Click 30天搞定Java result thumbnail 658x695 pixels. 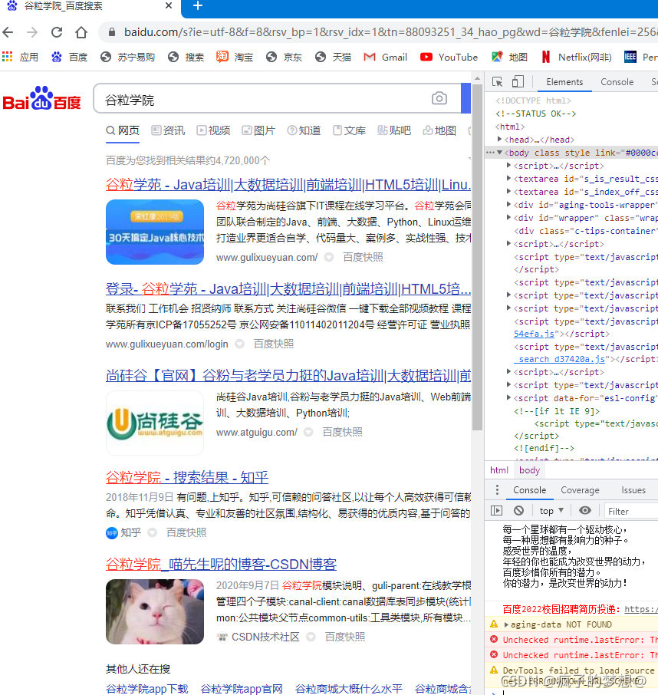click(x=155, y=232)
